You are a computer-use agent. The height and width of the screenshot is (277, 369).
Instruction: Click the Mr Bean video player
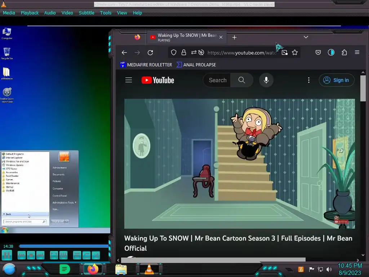[240, 164]
